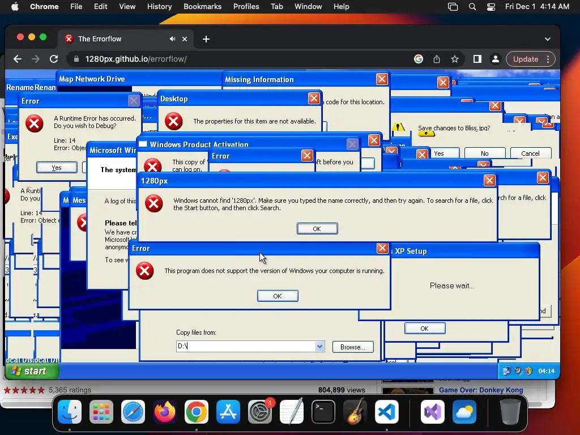Open Control Center in menu bar
580x435 pixels.
point(491,7)
